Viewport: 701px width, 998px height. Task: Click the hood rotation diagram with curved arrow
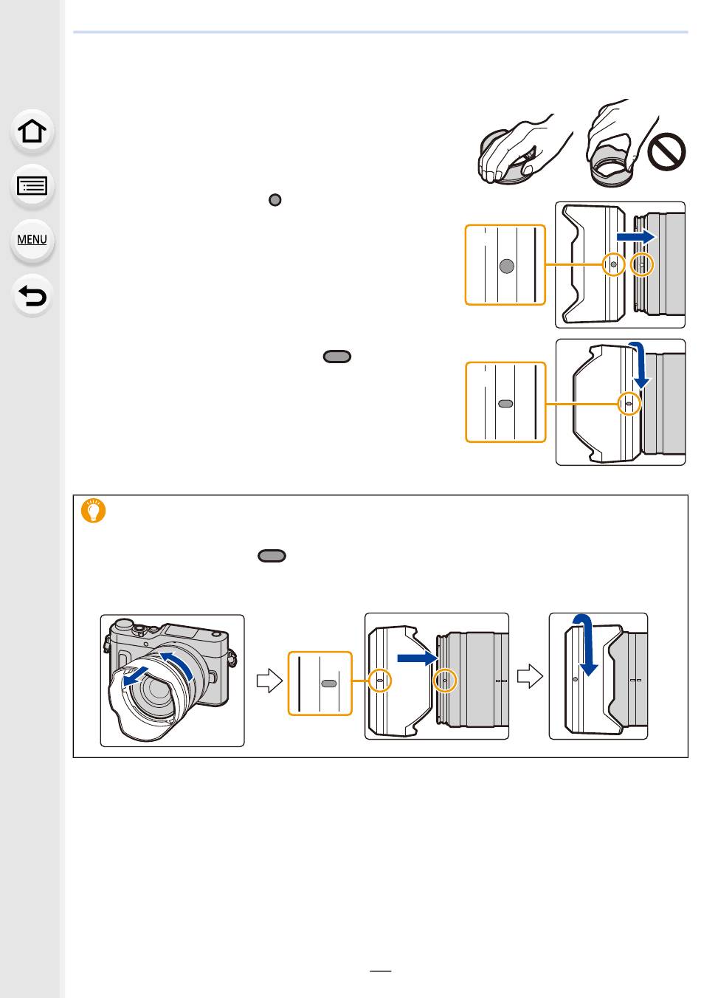[621, 402]
